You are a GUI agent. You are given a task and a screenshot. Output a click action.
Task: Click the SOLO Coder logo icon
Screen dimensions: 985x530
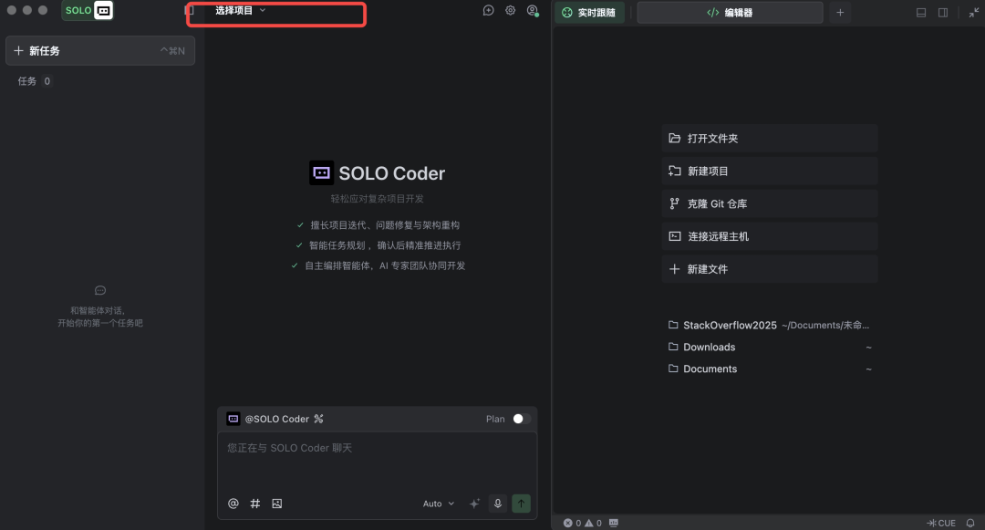[x=322, y=173]
